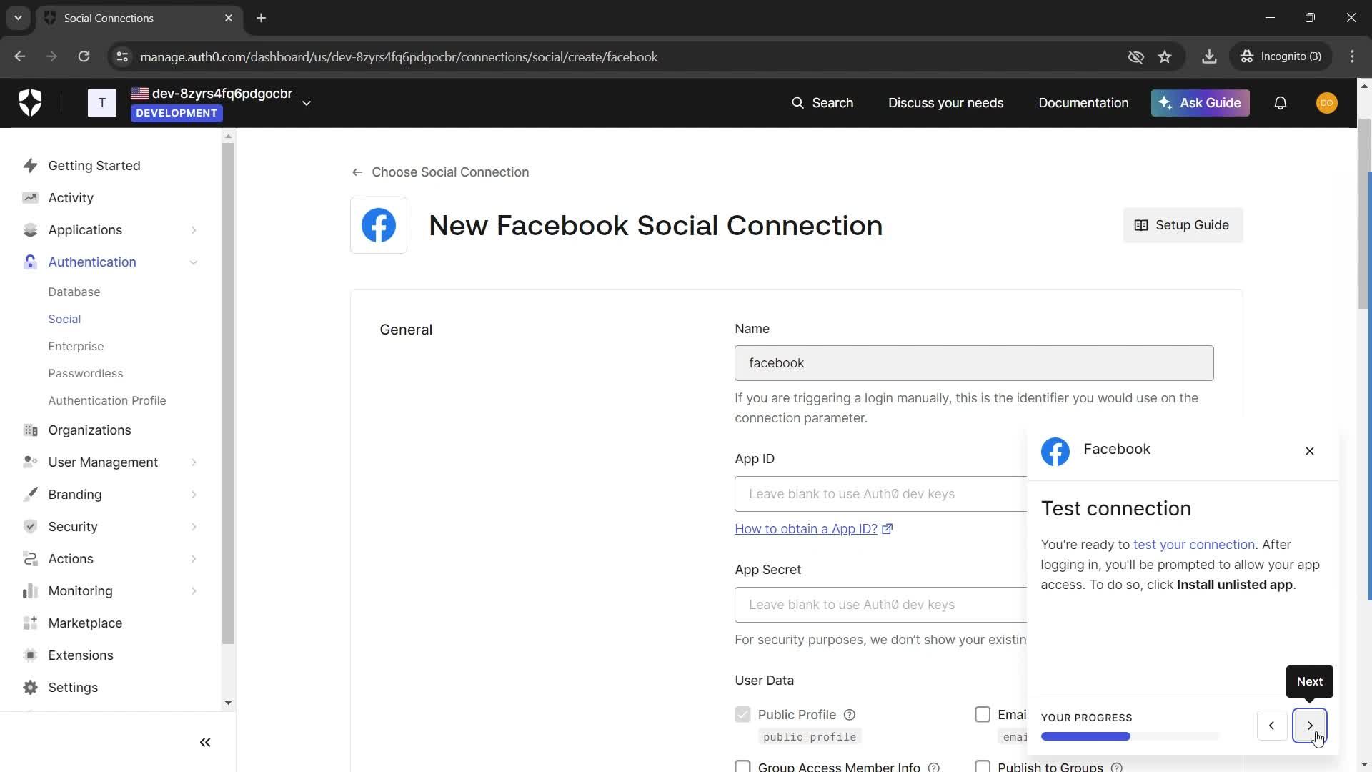Enable Publish to Groups checkbox
Screen dimensions: 1372x772
click(983, 766)
